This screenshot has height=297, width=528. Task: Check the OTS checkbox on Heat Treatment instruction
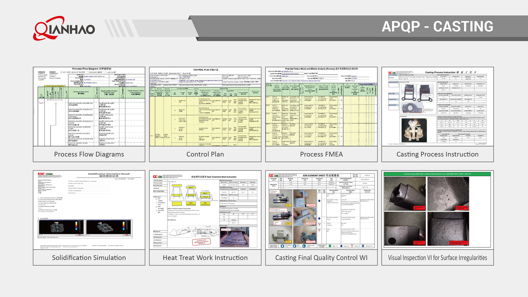click(156, 199)
